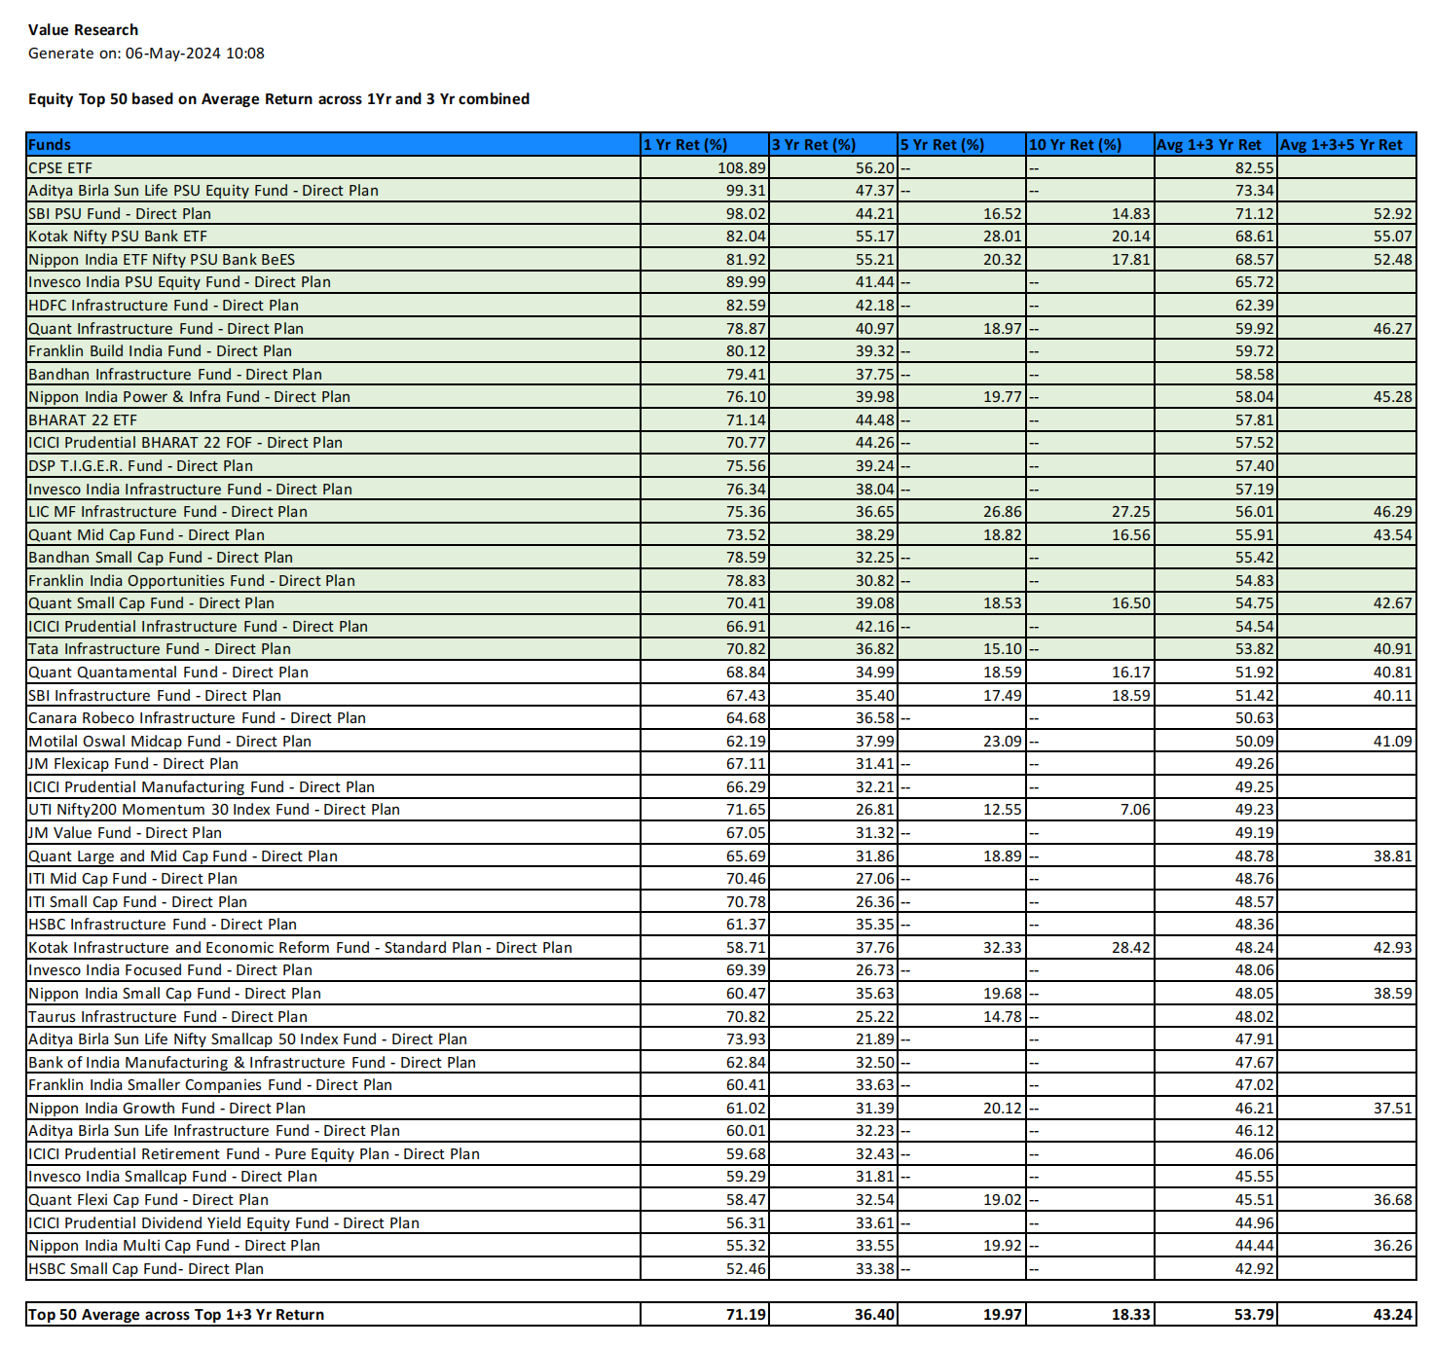Viewport: 1433px width, 1347px height.
Task: Click the '5 Yr Ret (%)' column header
Action: click(962, 144)
